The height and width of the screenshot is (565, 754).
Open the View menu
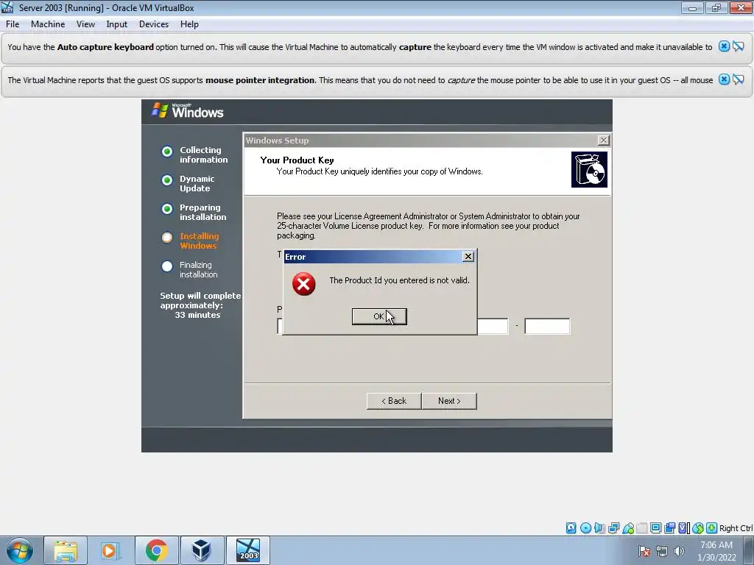tap(85, 24)
